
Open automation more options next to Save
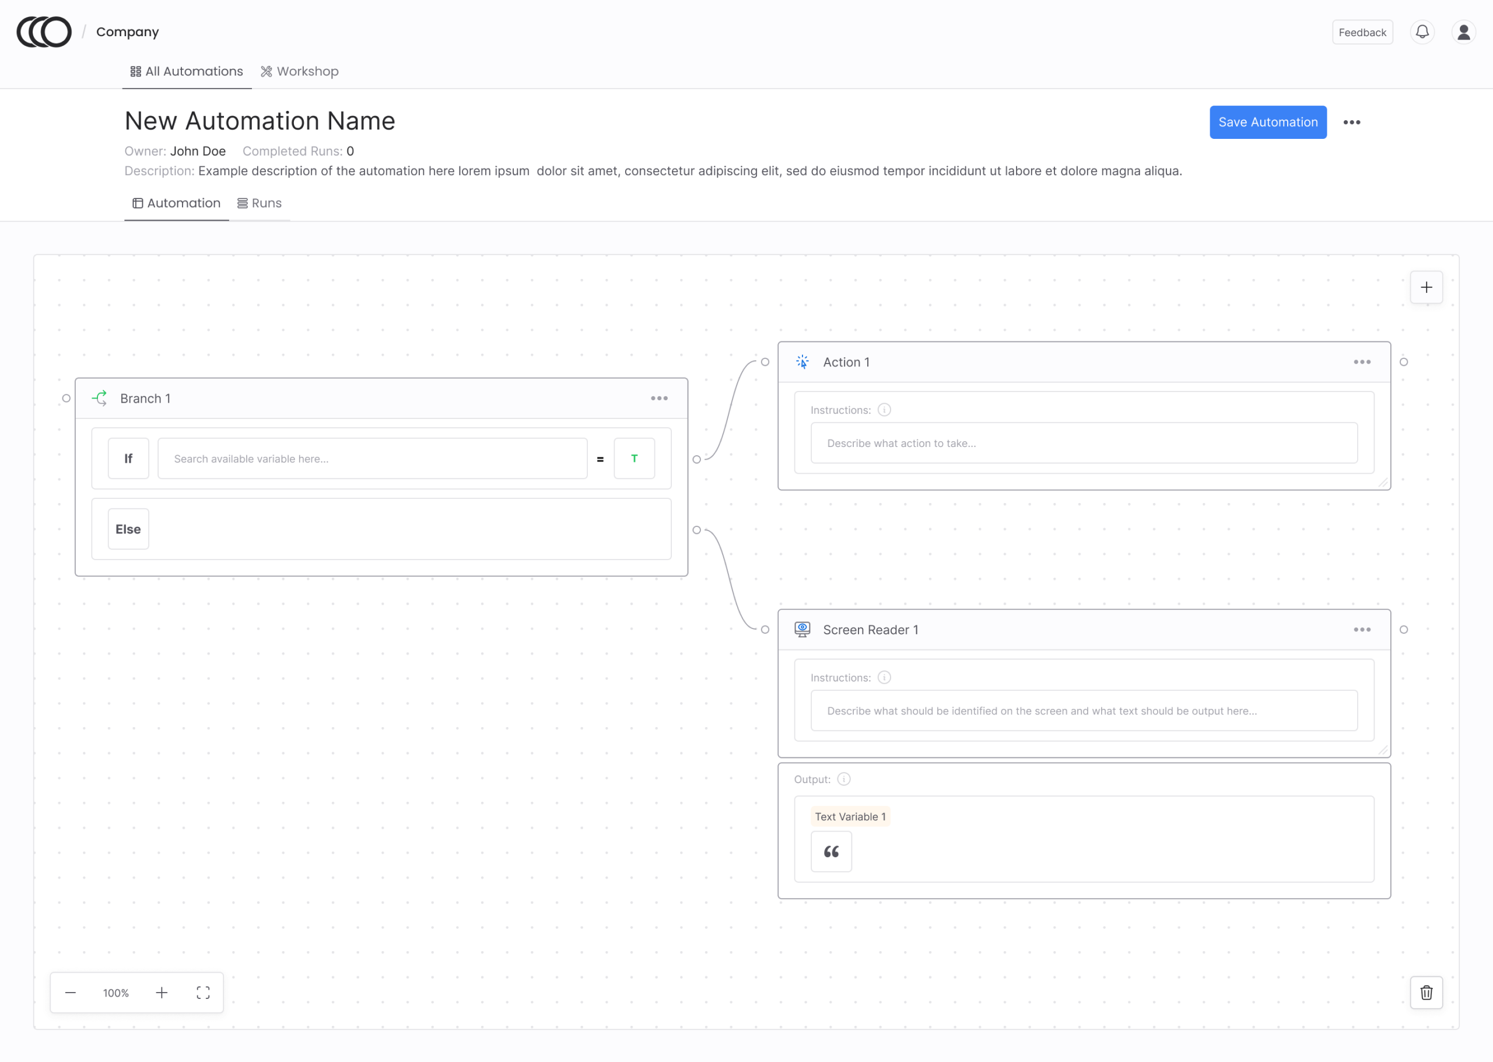1351,123
